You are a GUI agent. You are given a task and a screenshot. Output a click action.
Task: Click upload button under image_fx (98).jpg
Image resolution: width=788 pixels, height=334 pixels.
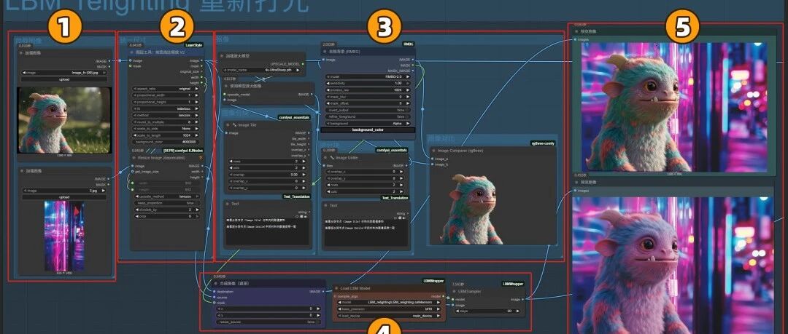(x=64, y=79)
